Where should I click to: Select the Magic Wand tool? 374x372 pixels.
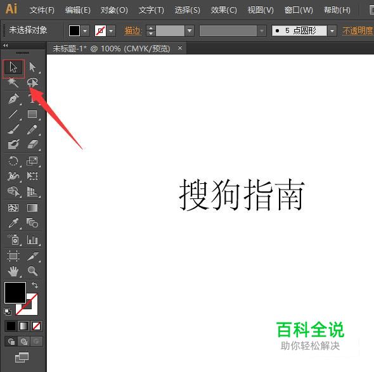13,82
